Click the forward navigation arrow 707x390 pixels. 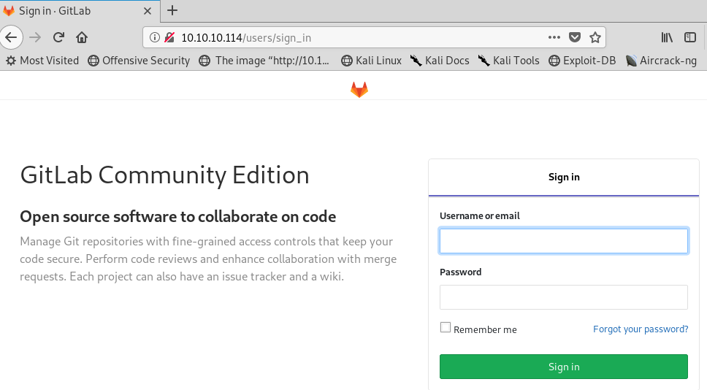(35, 37)
